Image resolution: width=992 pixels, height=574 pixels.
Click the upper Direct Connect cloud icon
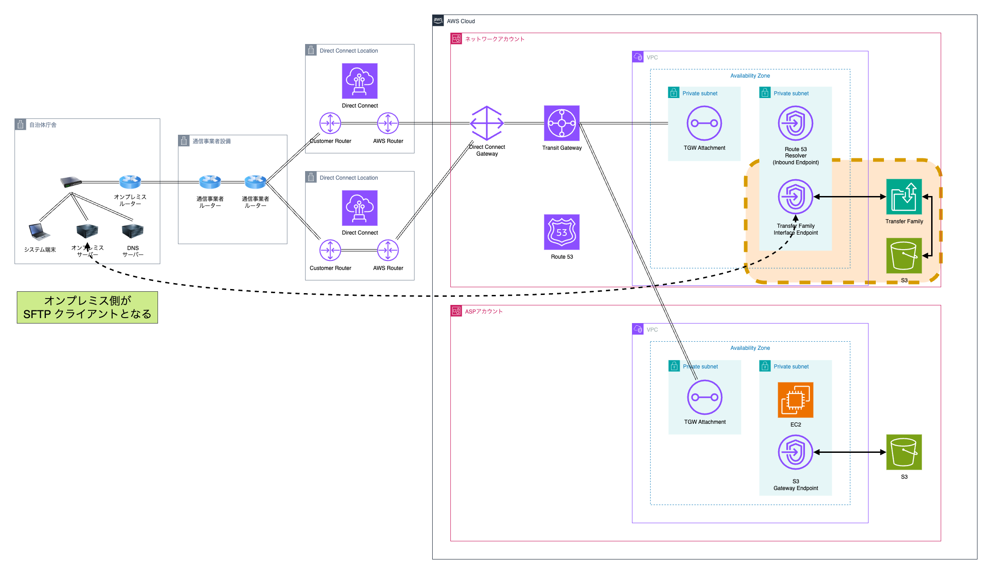coord(360,81)
